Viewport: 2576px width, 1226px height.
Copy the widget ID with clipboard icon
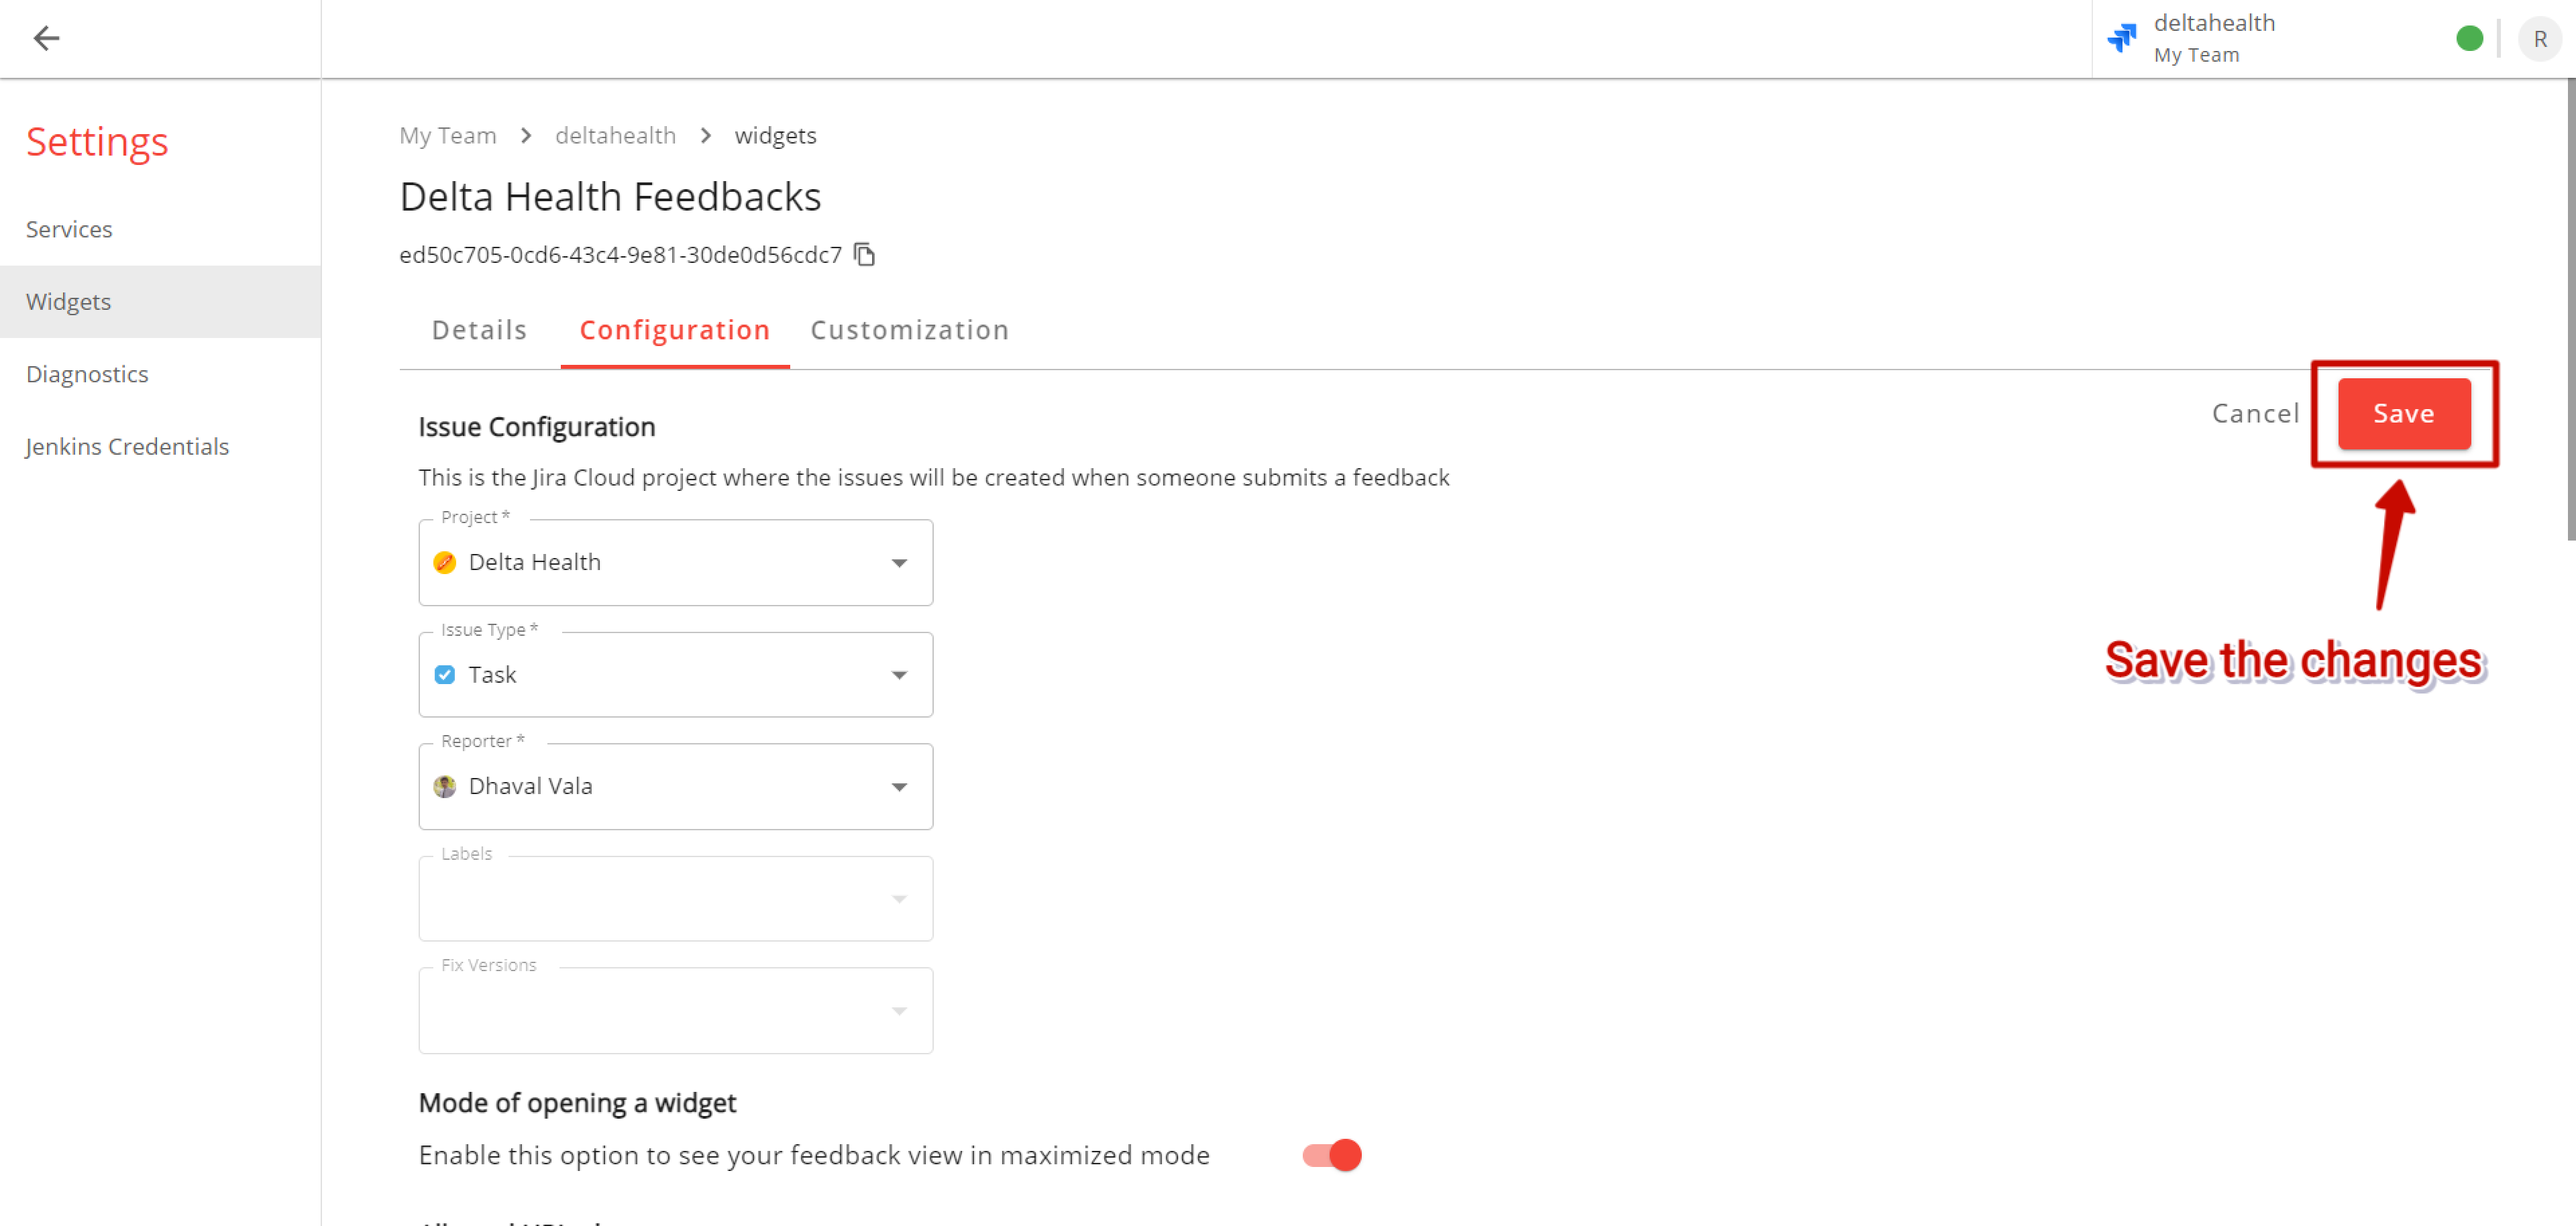(865, 255)
